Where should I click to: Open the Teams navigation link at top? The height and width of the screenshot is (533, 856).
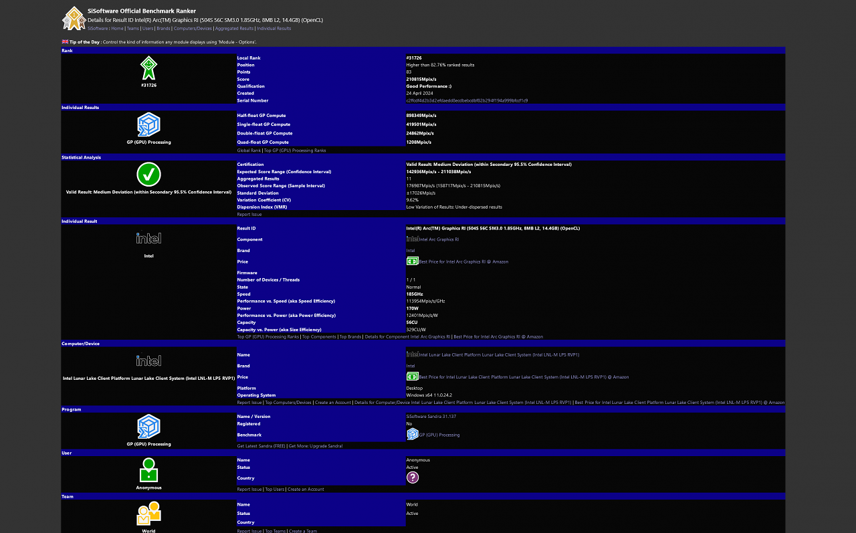pyautogui.click(x=133, y=28)
